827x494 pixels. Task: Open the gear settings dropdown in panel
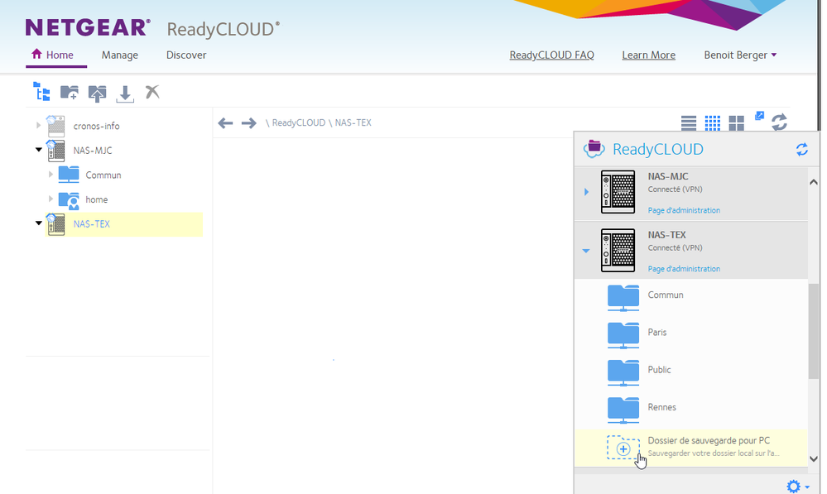click(797, 487)
